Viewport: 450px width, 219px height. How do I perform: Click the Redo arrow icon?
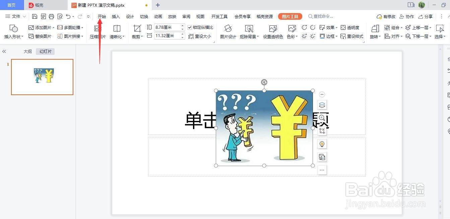80,16
